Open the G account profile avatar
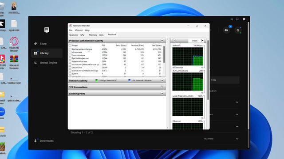Viewport: 284px width, 159px height. (238, 30)
